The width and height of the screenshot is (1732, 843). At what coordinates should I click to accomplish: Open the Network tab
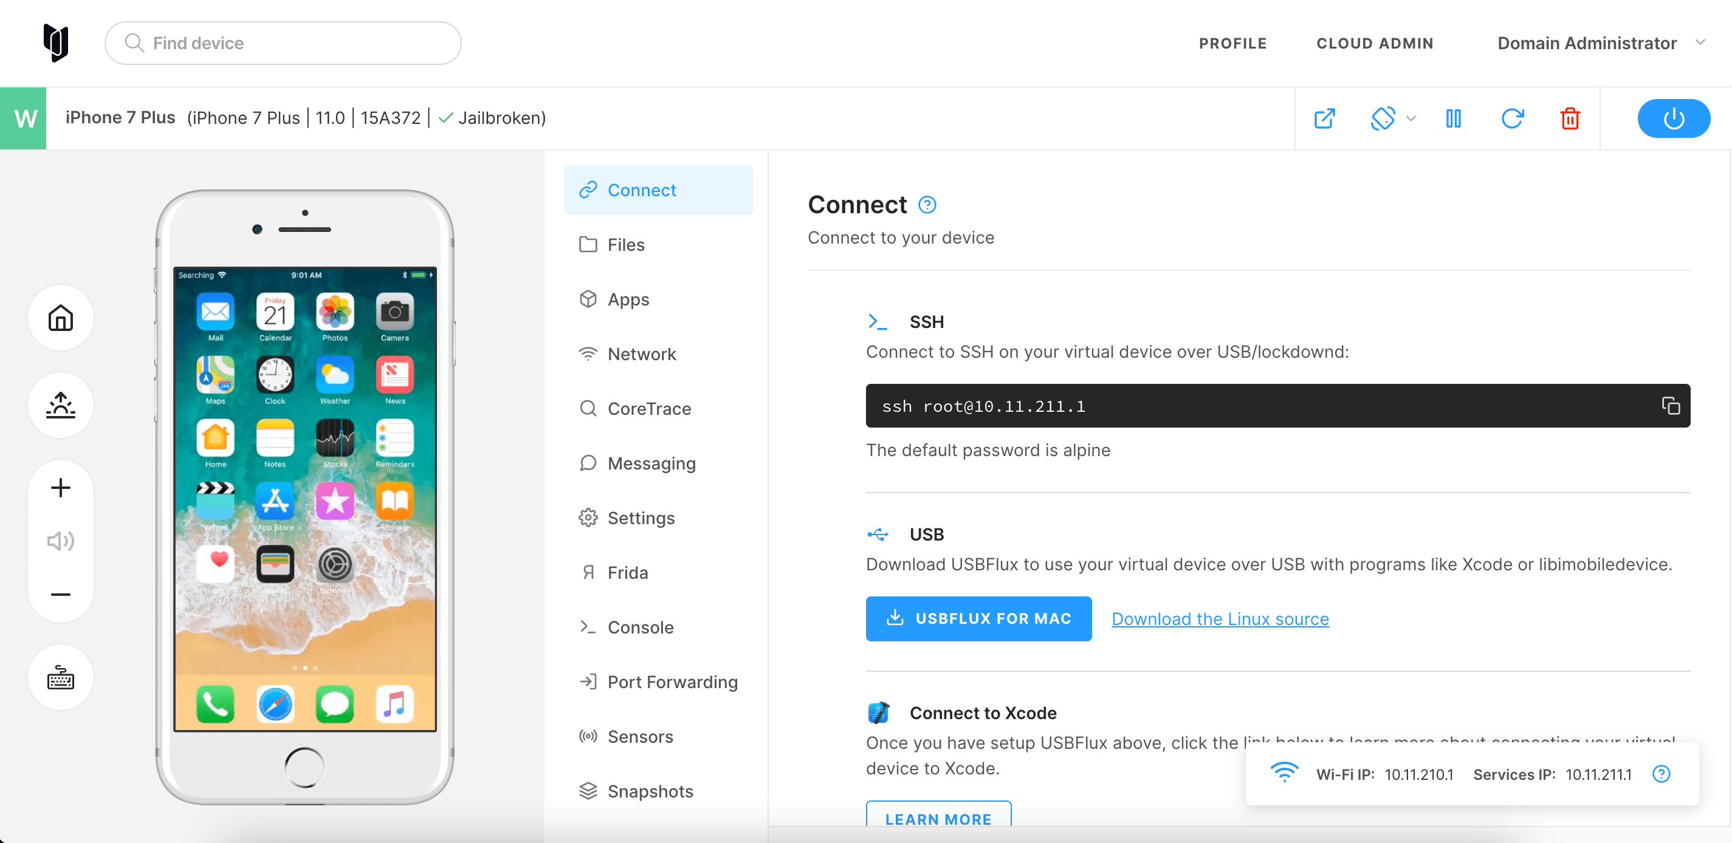tap(658, 354)
